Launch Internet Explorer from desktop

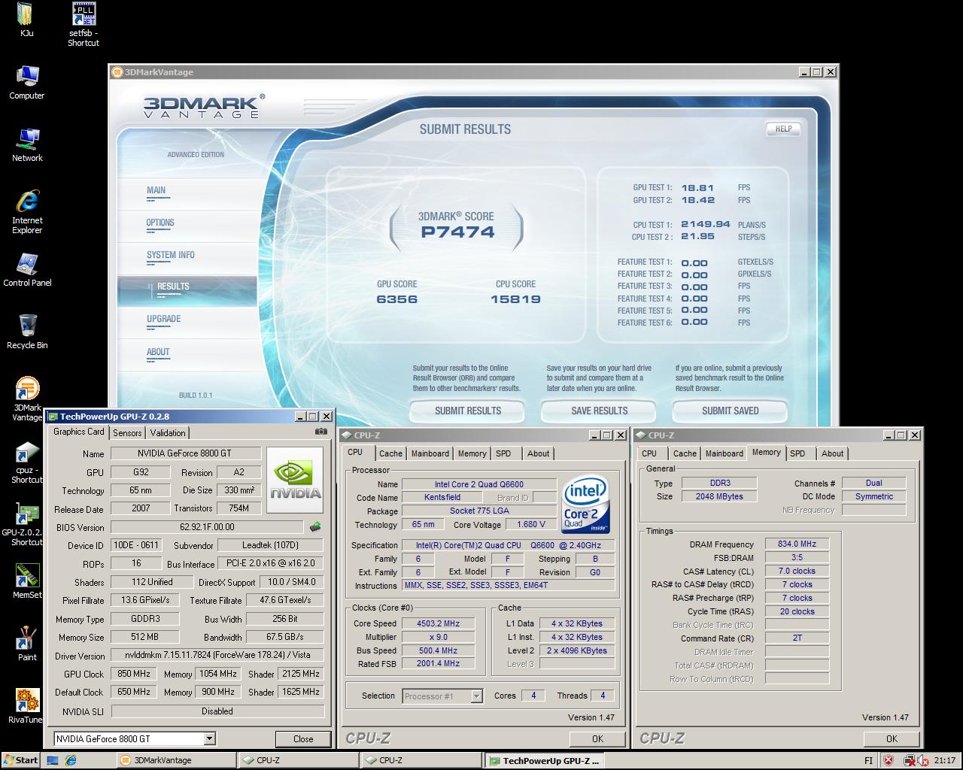pyautogui.click(x=27, y=212)
